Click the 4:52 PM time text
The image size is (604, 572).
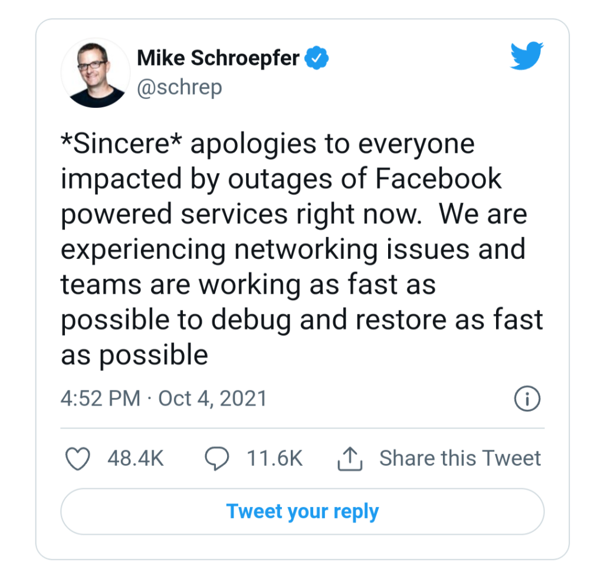(100, 399)
